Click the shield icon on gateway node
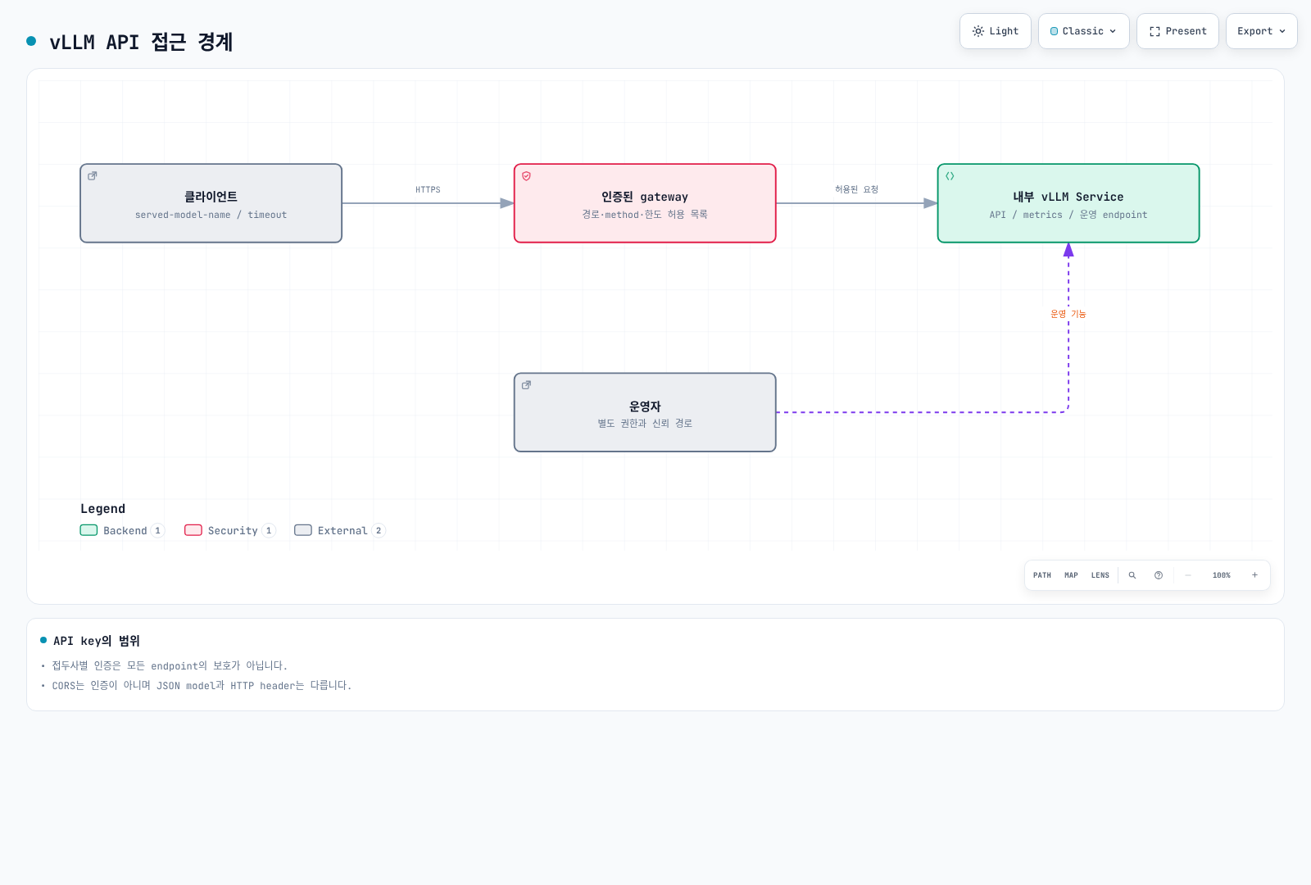 pyautogui.click(x=527, y=175)
